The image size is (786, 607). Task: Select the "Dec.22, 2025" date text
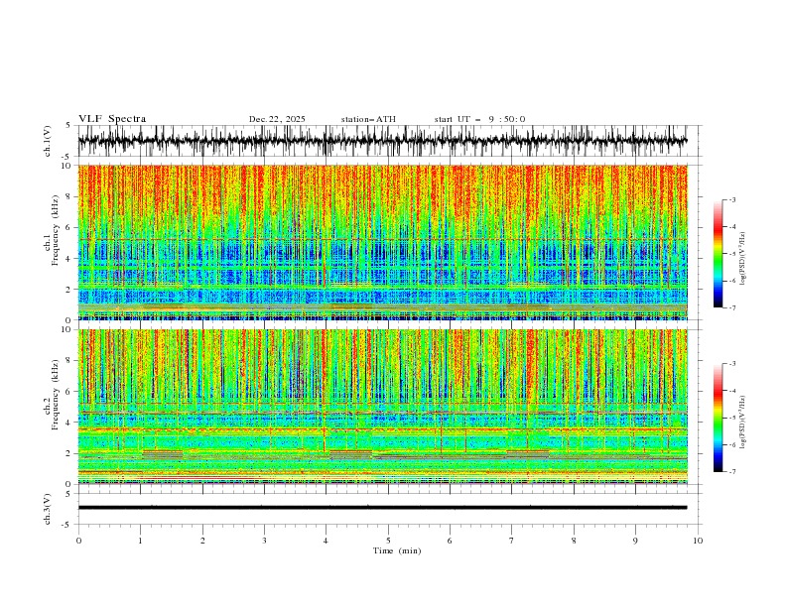tap(277, 119)
